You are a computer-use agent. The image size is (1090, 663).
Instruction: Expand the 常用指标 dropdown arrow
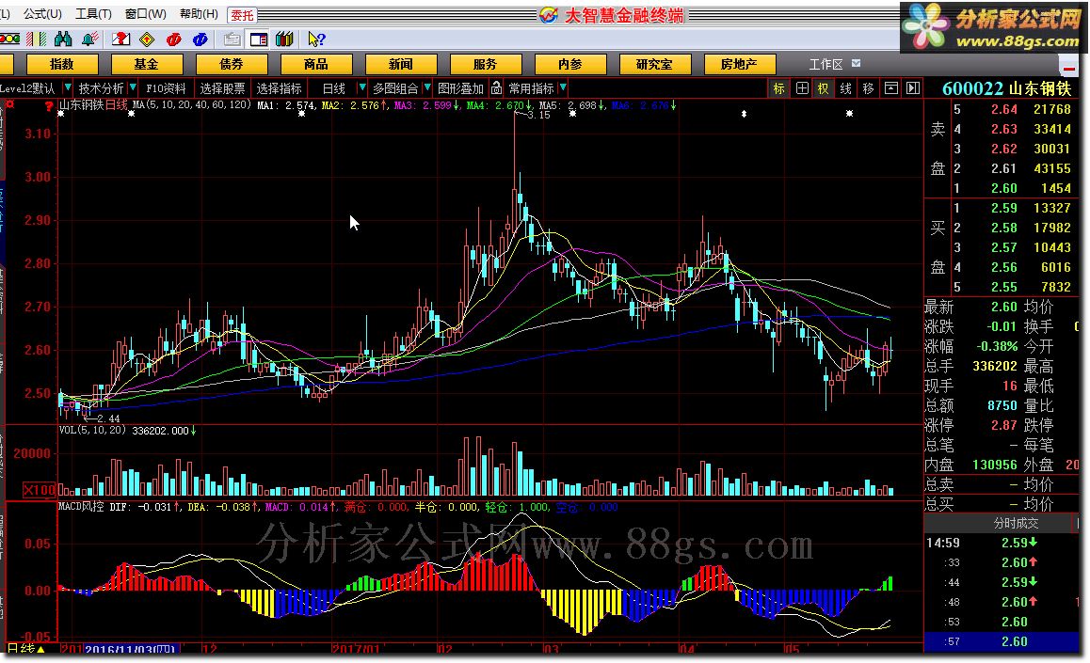click(562, 87)
